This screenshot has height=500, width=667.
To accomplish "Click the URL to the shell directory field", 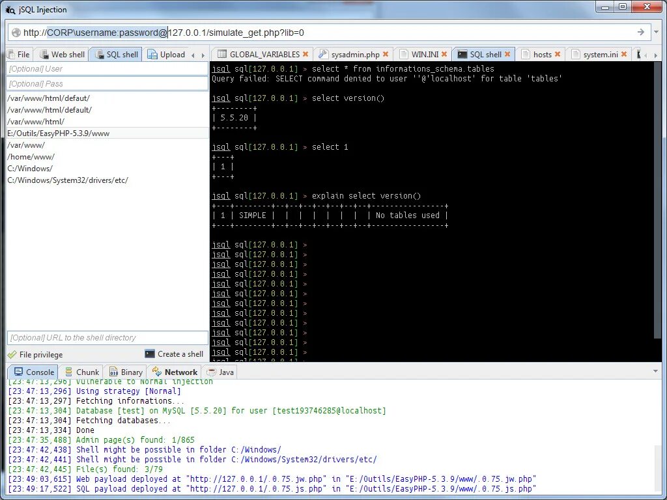I will [x=107, y=338].
